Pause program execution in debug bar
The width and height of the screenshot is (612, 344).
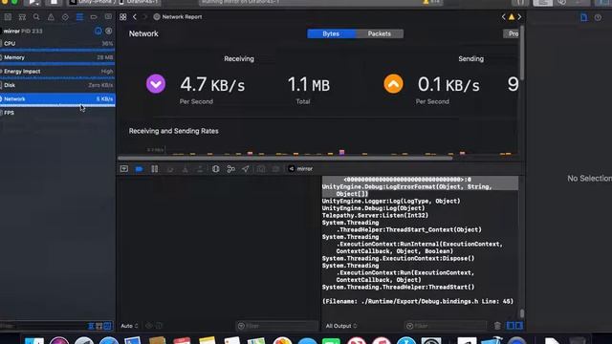tap(155, 169)
